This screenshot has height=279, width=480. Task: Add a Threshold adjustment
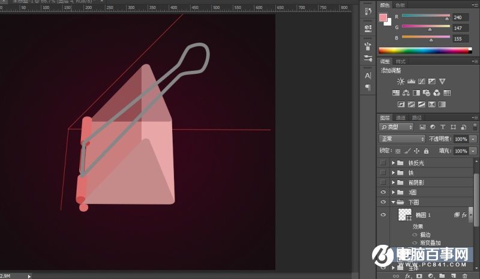click(422, 104)
